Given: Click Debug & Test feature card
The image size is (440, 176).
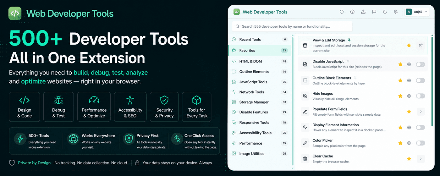Looking at the screenshot, I should point(58,107).
